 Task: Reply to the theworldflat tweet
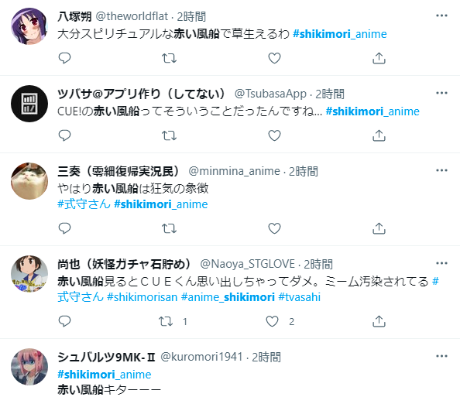point(64,58)
